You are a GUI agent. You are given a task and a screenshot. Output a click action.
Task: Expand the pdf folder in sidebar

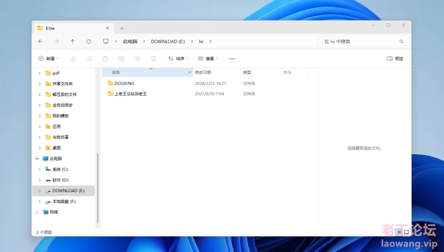tap(39, 73)
